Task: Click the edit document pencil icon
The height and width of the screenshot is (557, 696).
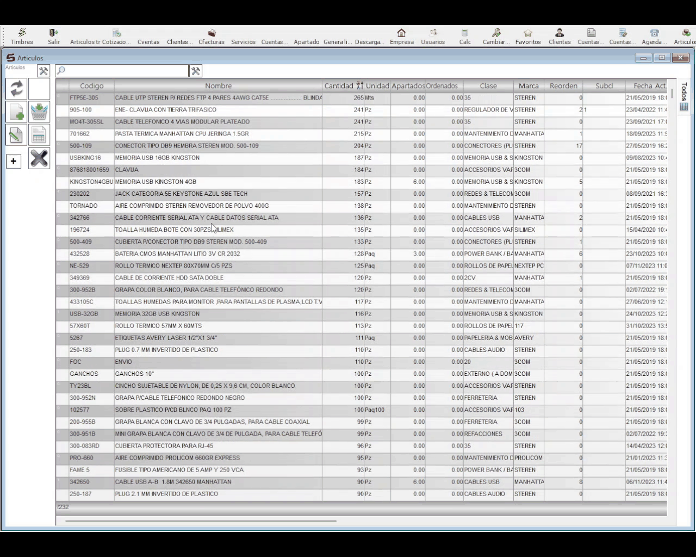Action: 16,135
